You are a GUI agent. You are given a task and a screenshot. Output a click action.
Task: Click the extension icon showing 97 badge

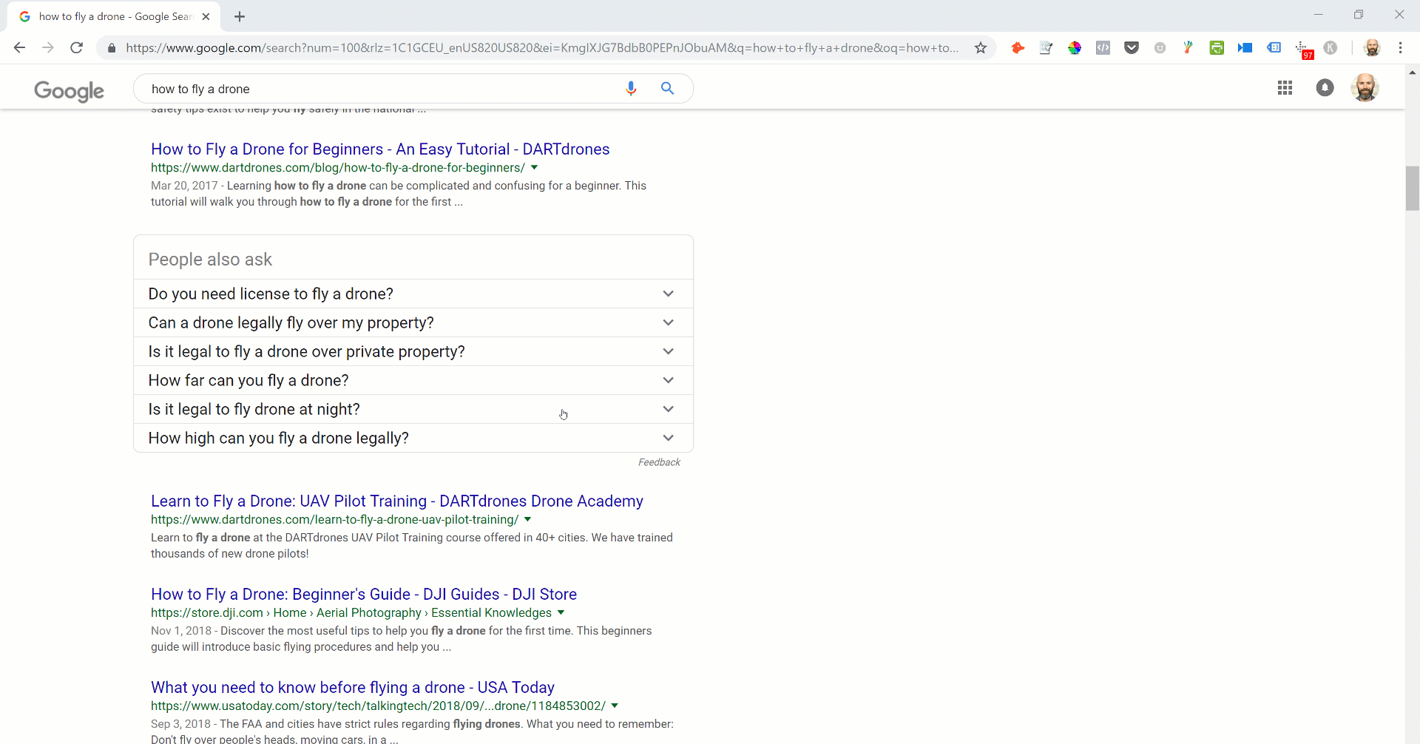[x=1302, y=47]
